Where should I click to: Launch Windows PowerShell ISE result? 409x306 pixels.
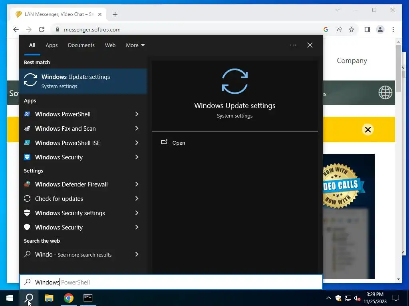pos(67,143)
